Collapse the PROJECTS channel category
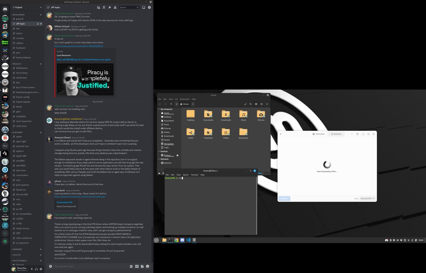The image size is (426, 273). pyautogui.click(x=16, y=64)
